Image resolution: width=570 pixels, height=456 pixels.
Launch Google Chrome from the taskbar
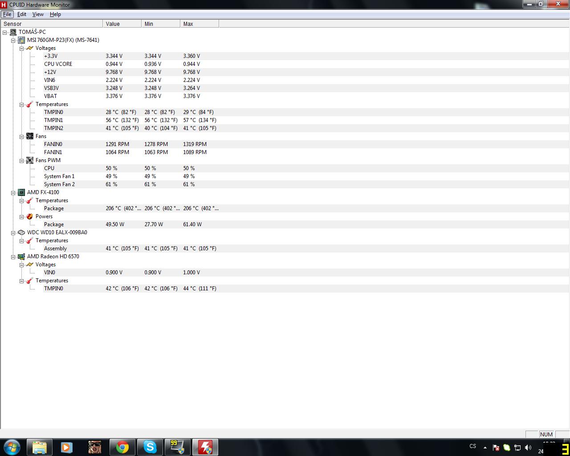click(122, 447)
